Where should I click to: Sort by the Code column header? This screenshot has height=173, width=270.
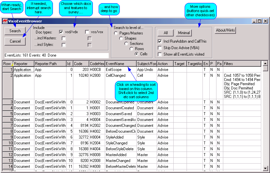(81, 64)
